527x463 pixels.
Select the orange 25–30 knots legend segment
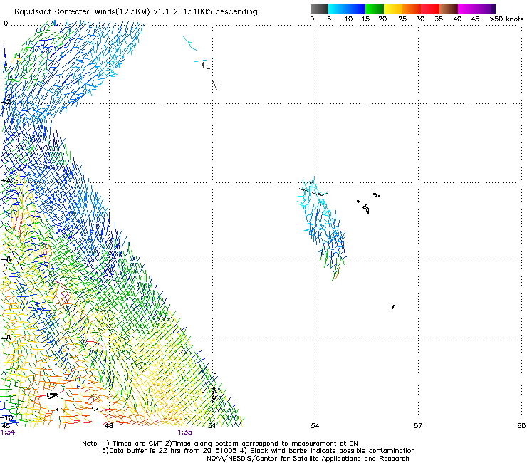[412, 9]
